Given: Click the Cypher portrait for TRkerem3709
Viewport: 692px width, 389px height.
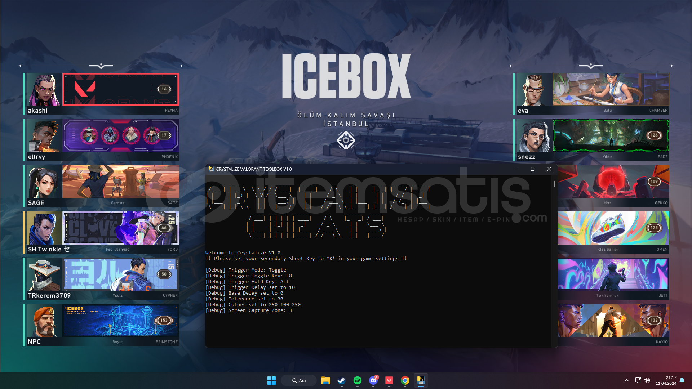Looking at the screenshot, I should click(x=44, y=274).
